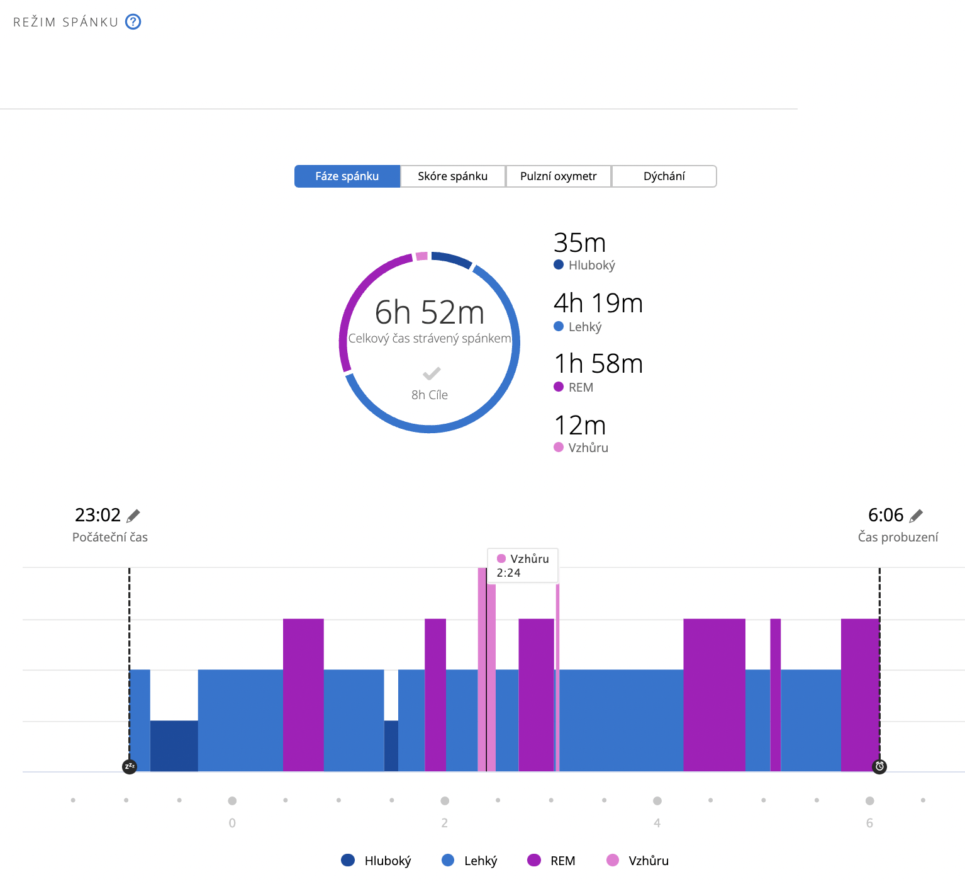This screenshot has height=884, width=965.
Task: Click the 6h 52m total sleep text
Action: pos(430,313)
